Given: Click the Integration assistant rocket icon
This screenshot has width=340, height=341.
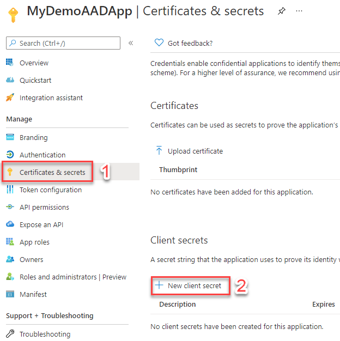Looking at the screenshot, I should [x=10, y=97].
